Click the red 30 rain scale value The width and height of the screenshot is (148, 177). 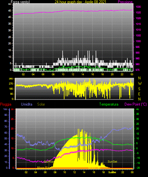pos(12,109)
